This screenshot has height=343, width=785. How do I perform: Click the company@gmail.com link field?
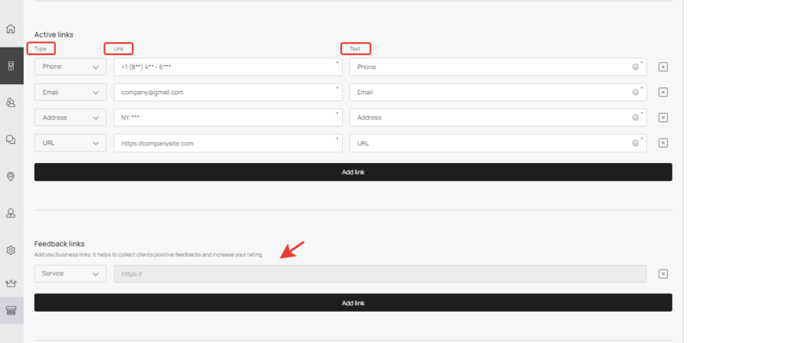(x=228, y=92)
